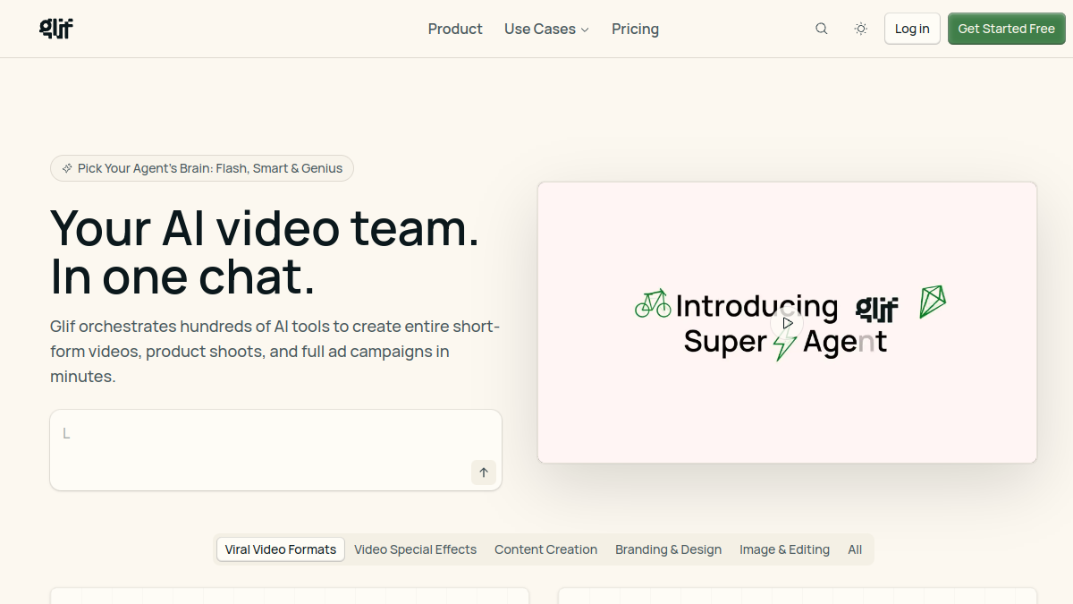Show the All category tab
Viewport: 1073px width, 604px height.
pyautogui.click(x=855, y=549)
